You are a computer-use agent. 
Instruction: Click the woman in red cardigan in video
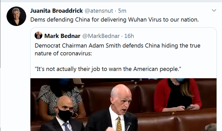tap(178, 95)
